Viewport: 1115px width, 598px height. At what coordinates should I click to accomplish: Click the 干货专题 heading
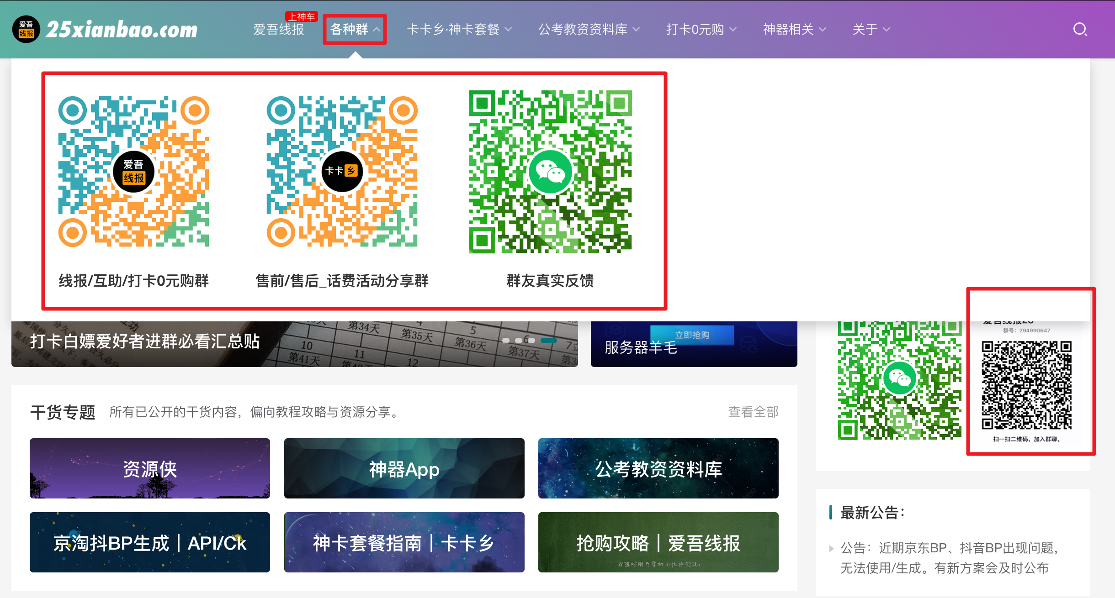coord(63,412)
